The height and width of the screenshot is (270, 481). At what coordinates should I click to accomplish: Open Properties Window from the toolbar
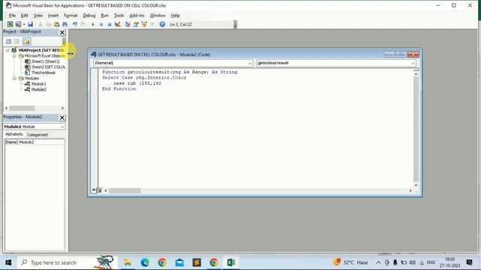click(136, 24)
